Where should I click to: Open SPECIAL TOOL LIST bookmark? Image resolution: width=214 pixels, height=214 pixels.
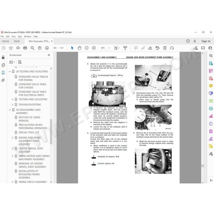pos(29,132)
